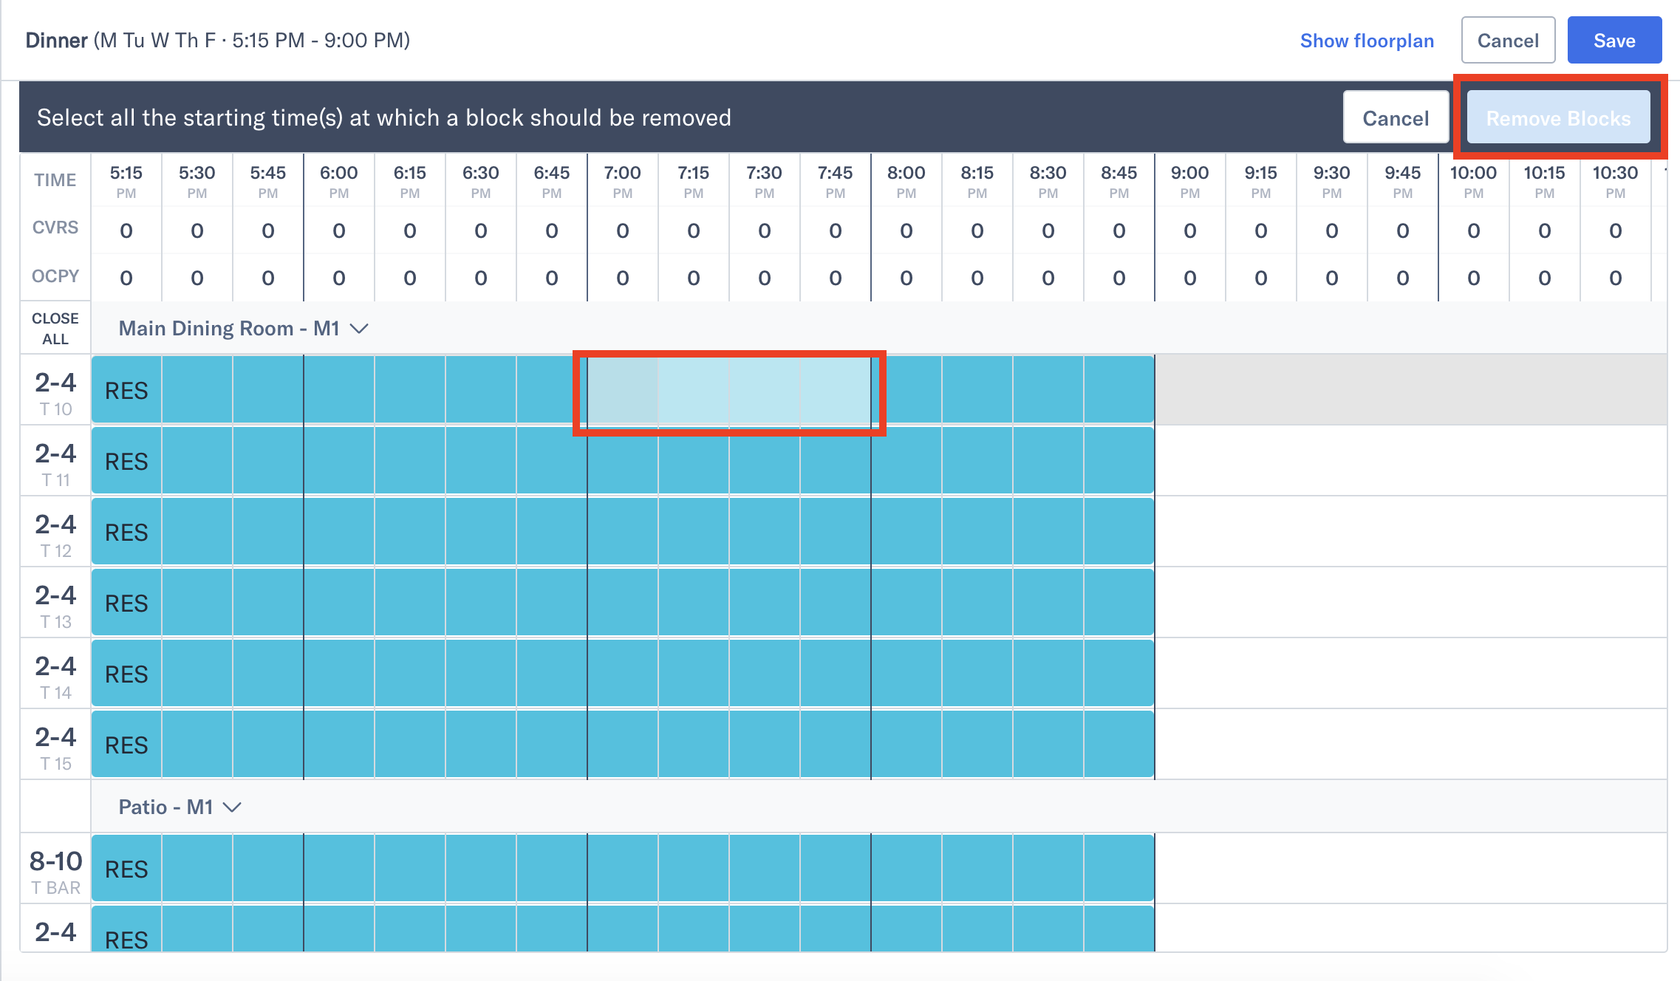Select the blocked 7:00 PM slot on table T 10
This screenshot has width=1680, height=981.
(622, 390)
